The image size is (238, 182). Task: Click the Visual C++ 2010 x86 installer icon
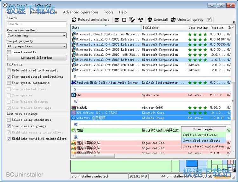(x=74, y=55)
